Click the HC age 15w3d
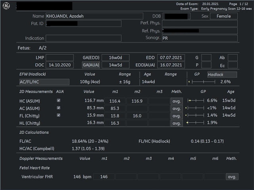 click(229, 101)
